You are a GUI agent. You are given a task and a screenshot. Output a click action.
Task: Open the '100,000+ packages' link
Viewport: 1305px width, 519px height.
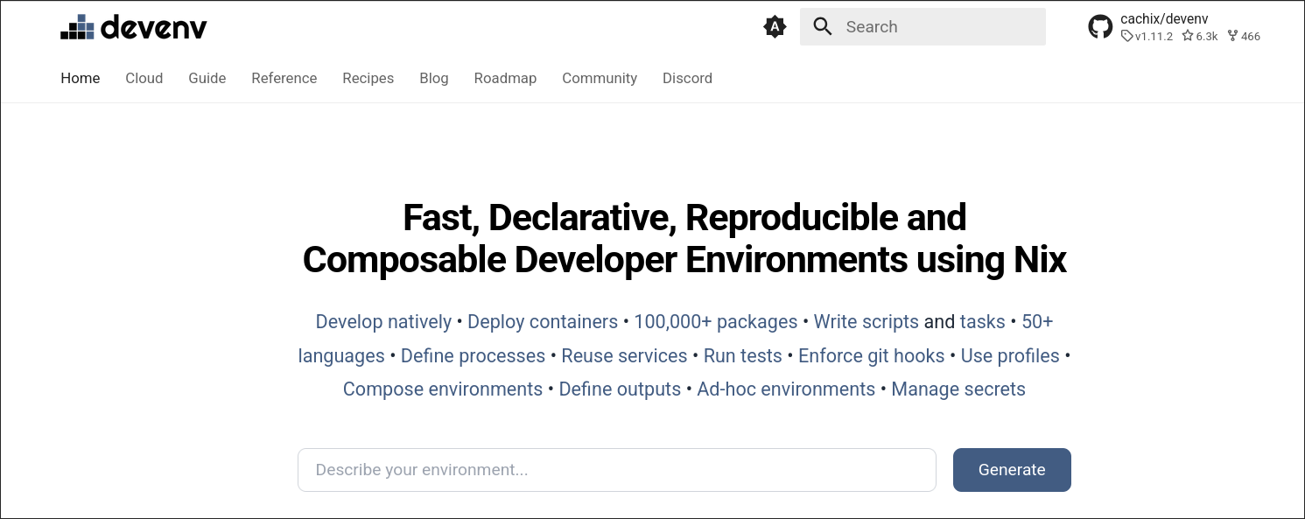(x=716, y=321)
